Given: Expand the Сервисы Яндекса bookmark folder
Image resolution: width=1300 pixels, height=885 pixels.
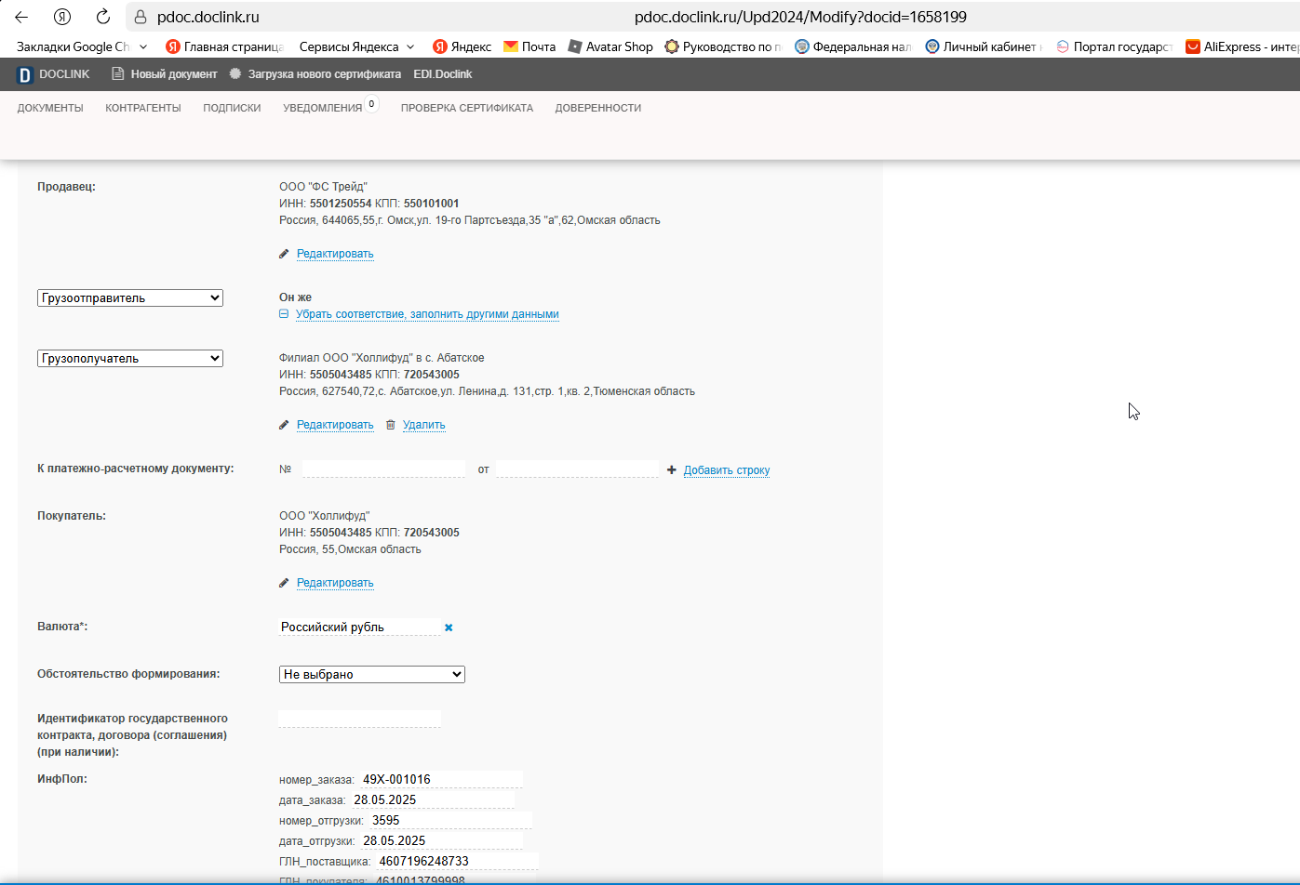Looking at the screenshot, I should [358, 46].
